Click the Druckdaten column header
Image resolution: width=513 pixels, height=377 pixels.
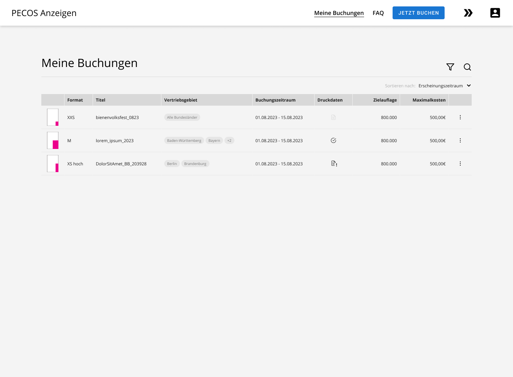coord(333,100)
